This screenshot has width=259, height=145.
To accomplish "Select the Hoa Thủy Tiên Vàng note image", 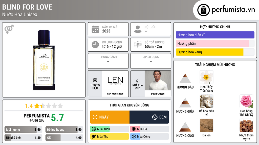I will pyautogui.click(x=206, y=77).
